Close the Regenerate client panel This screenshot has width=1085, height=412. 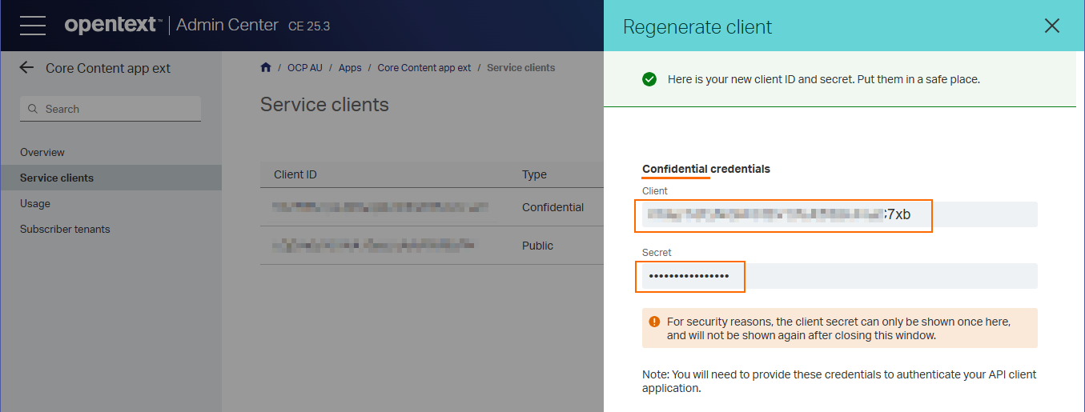point(1052,26)
